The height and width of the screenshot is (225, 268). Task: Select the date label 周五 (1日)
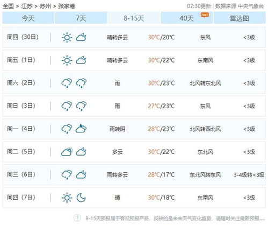click(21, 60)
